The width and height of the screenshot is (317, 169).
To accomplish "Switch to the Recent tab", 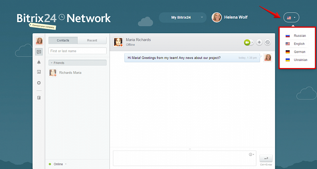I will (x=92, y=40).
